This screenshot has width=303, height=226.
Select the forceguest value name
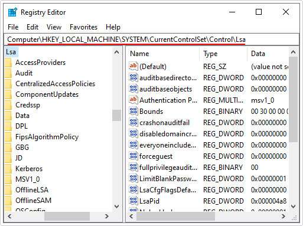pyautogui.click(x=156, y=156)
